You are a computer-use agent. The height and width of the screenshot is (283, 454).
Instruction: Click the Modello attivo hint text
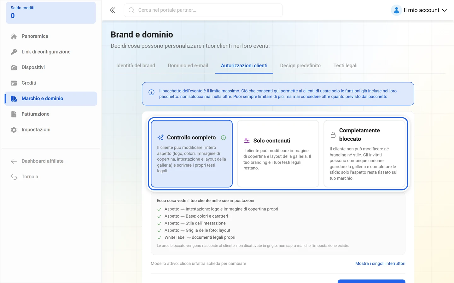pos(198,264)
